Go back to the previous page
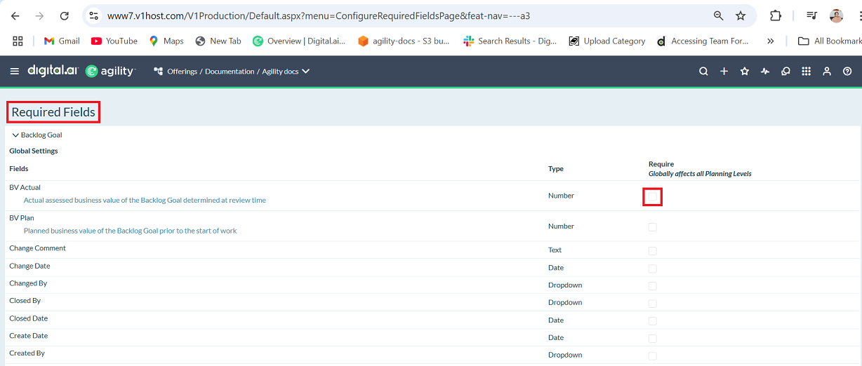The image size is (862, 366). 15,15
